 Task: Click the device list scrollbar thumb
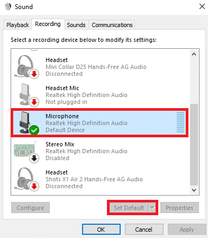194,145
